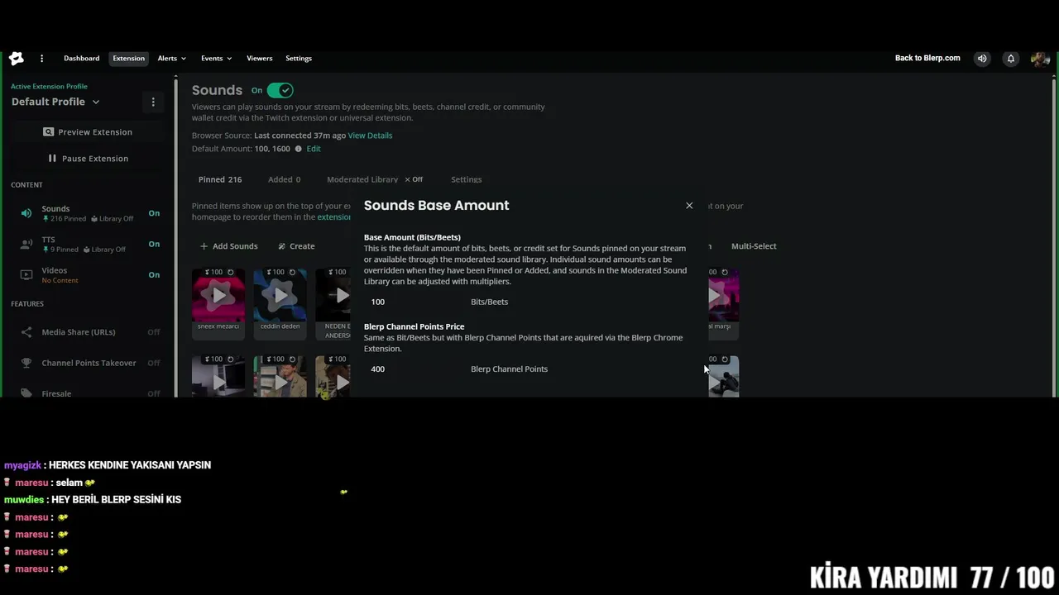Click the Videos sidebar icon
The height and width of the screenshot is (595, 1059).
point(26,274)
